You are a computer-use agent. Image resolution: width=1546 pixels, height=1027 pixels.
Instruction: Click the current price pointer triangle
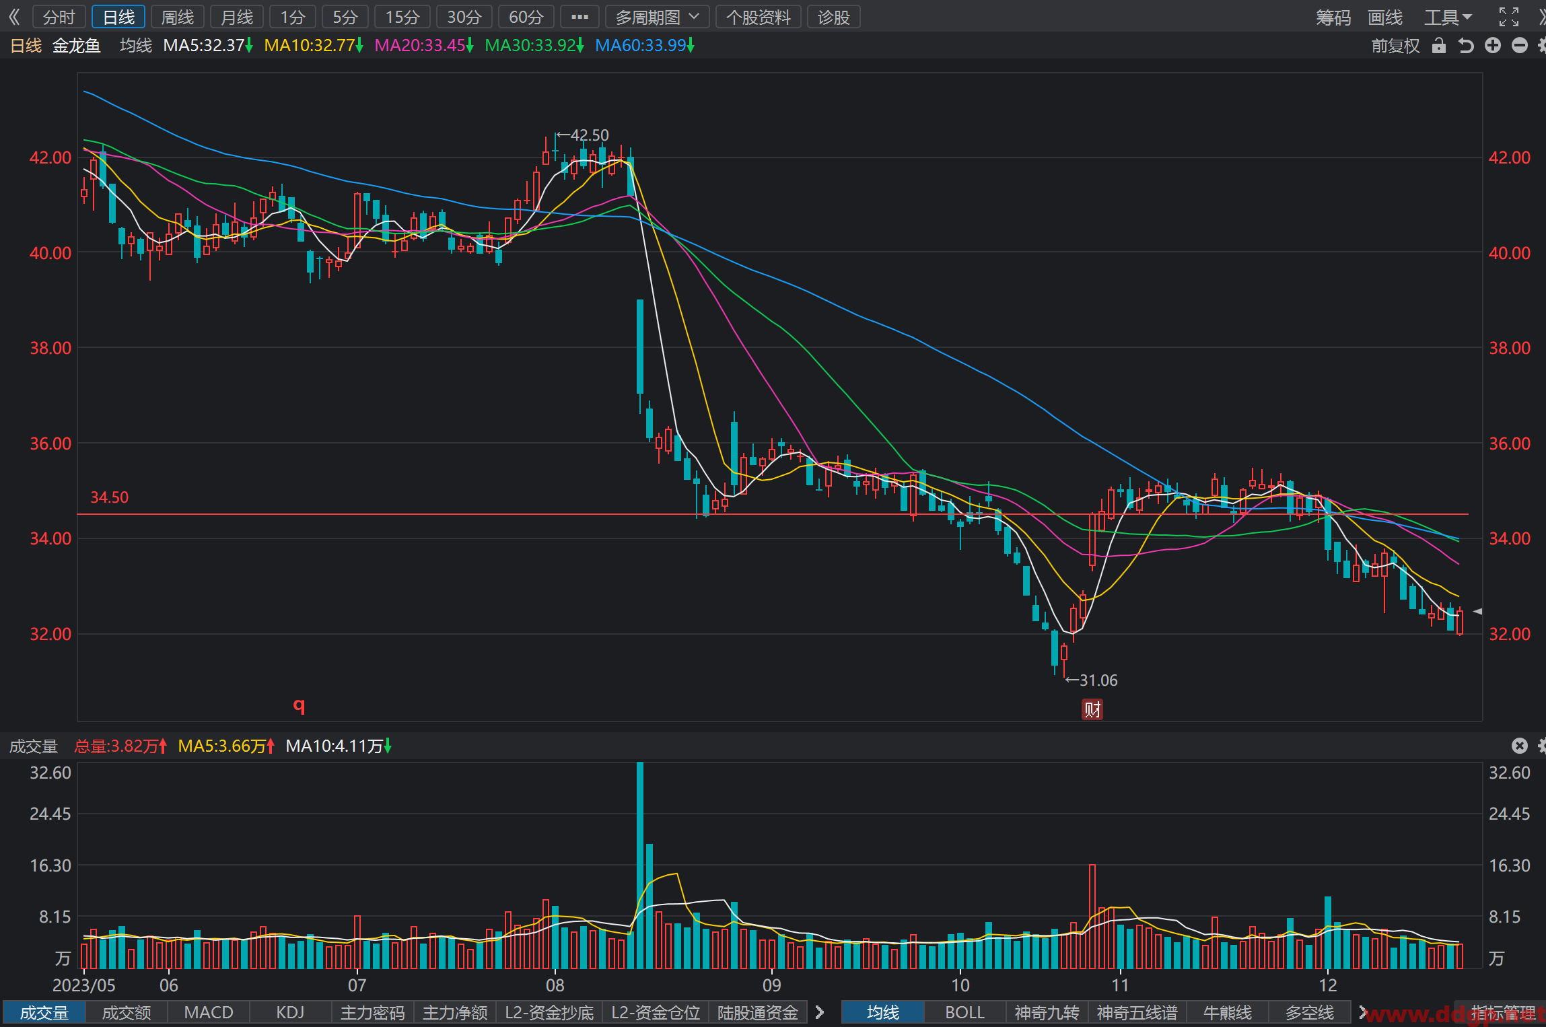1477,611
